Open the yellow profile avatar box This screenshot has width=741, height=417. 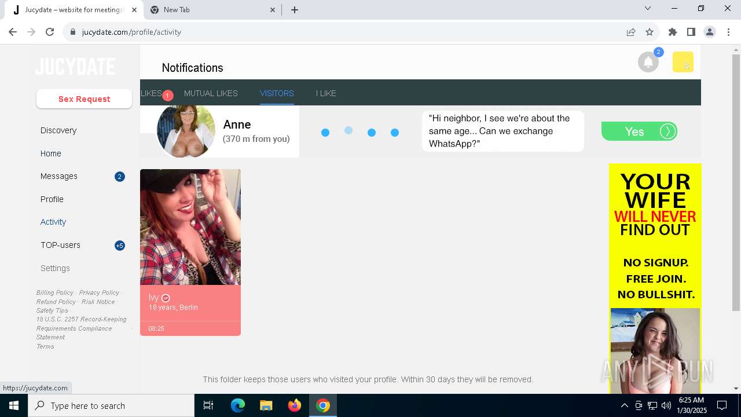683,62
